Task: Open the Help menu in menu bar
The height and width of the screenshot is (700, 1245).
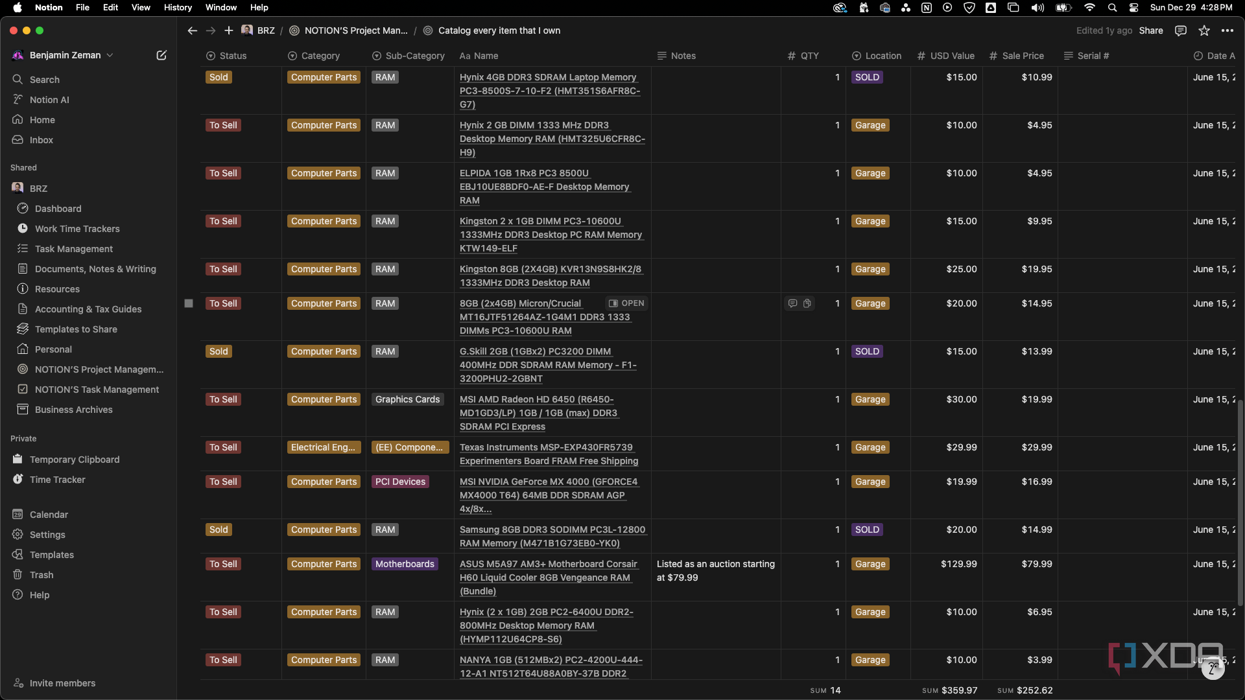Action: [x=259, y=7]
